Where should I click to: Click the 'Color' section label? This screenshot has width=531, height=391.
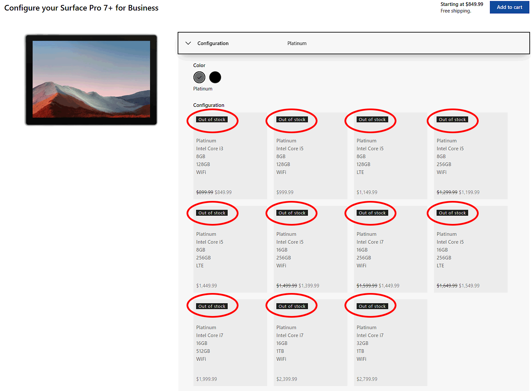(199, 65)
